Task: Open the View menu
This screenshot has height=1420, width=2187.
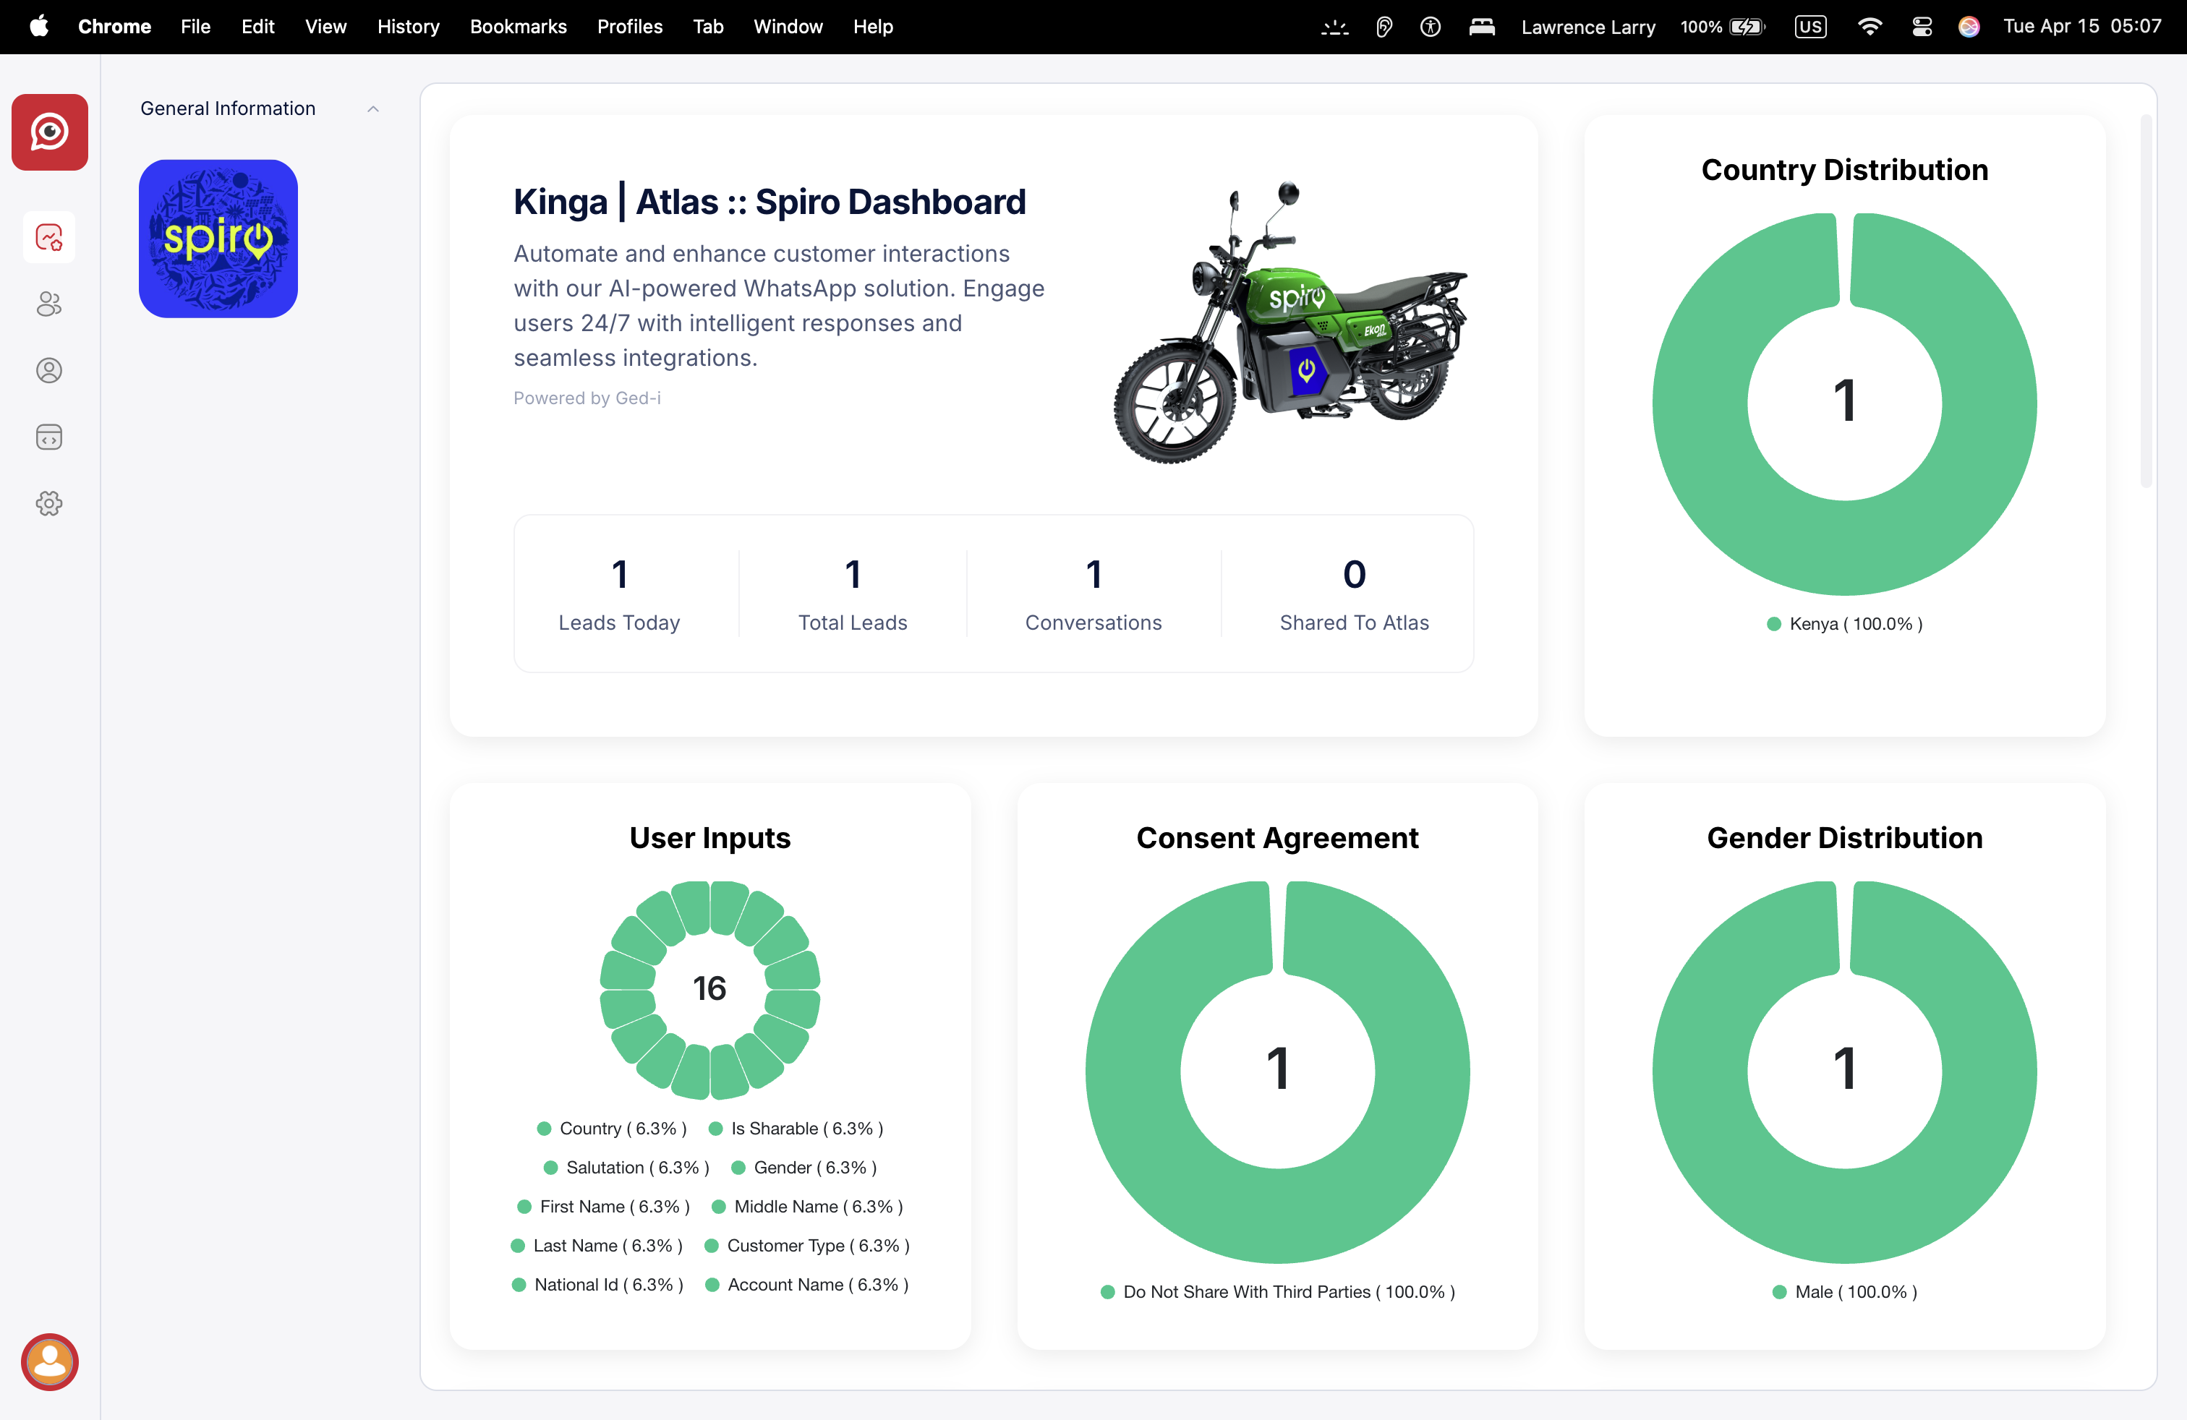Action: coord(326,27)
